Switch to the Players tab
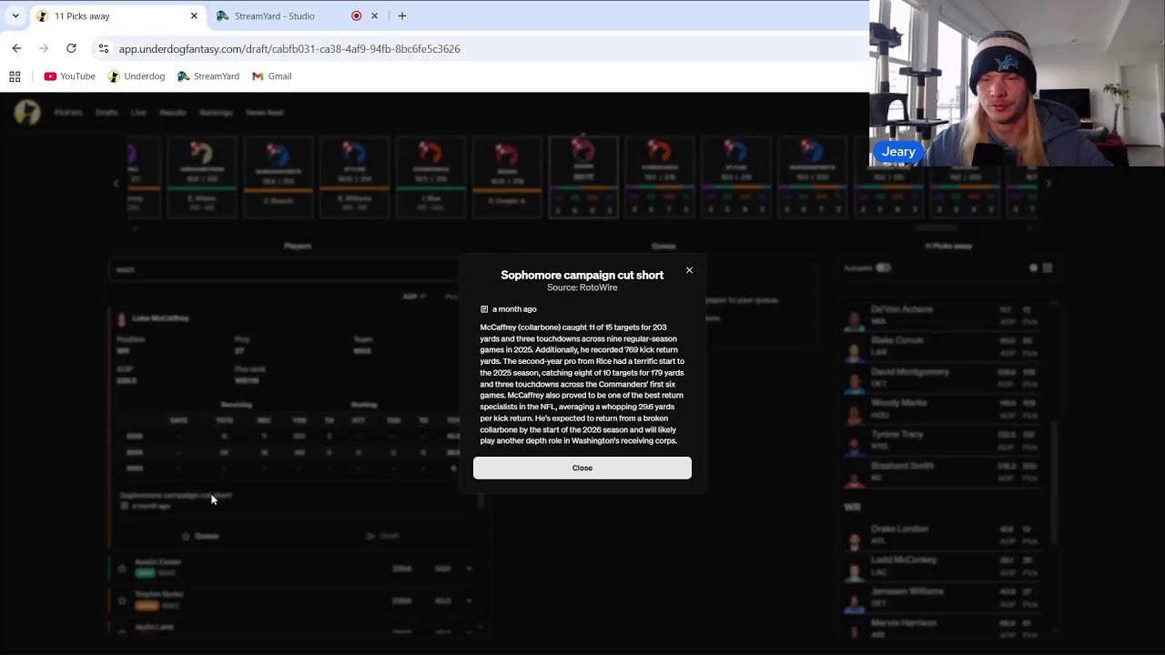Screen dimensions: 1165x655 [298, 246]
